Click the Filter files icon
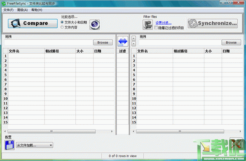 click(148, 25)
